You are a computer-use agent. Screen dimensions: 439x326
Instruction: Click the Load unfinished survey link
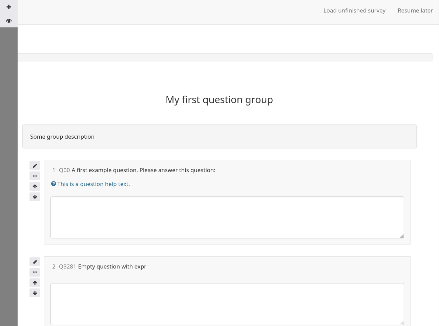(354, 10)
